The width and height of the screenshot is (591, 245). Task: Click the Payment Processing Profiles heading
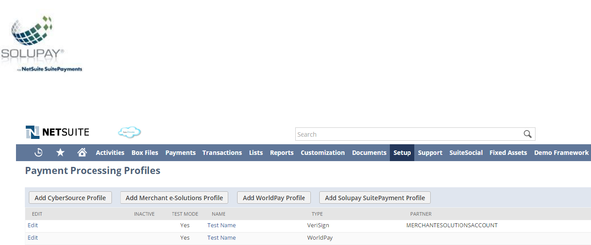[x=92, y=171]
